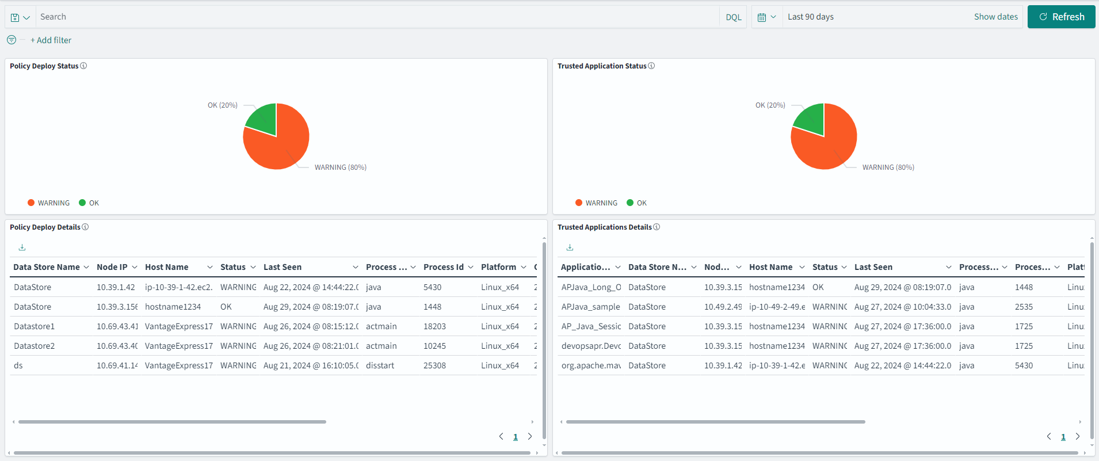Toggle WARNING legend in Policy Deploy Status
1099x461 pixels.
[x=48, y=203]
